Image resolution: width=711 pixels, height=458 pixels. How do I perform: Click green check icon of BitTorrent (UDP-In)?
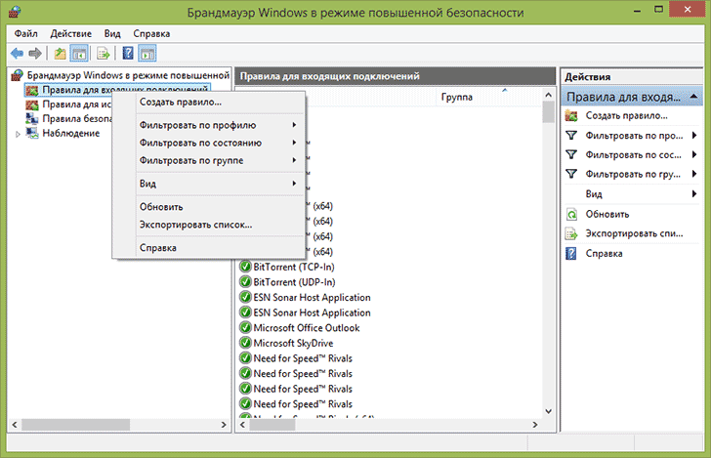coord(245,282)
